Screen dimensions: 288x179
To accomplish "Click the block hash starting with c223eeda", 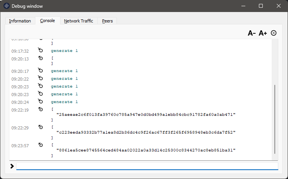I will coord(146,132).
